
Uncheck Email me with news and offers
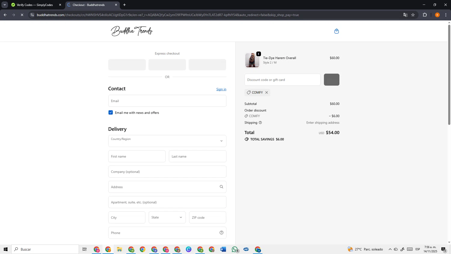click(x=111, y=113)
